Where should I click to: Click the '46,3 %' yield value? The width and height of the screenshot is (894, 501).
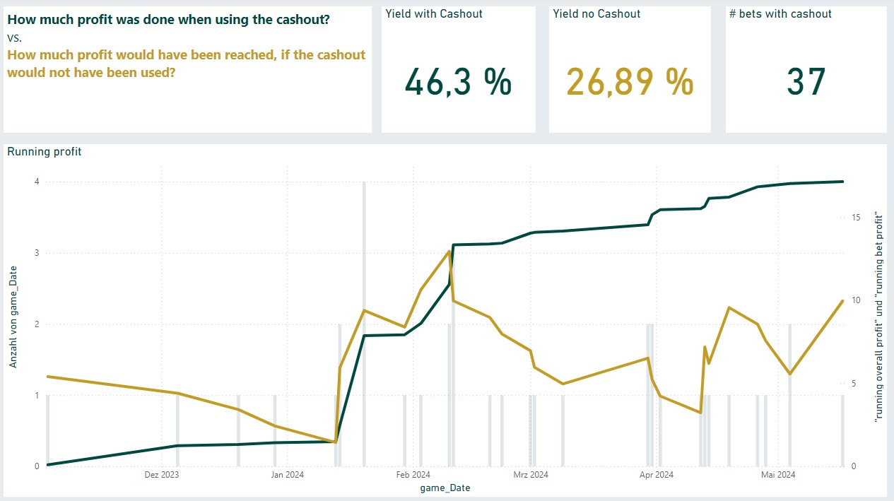pos(458,82)
